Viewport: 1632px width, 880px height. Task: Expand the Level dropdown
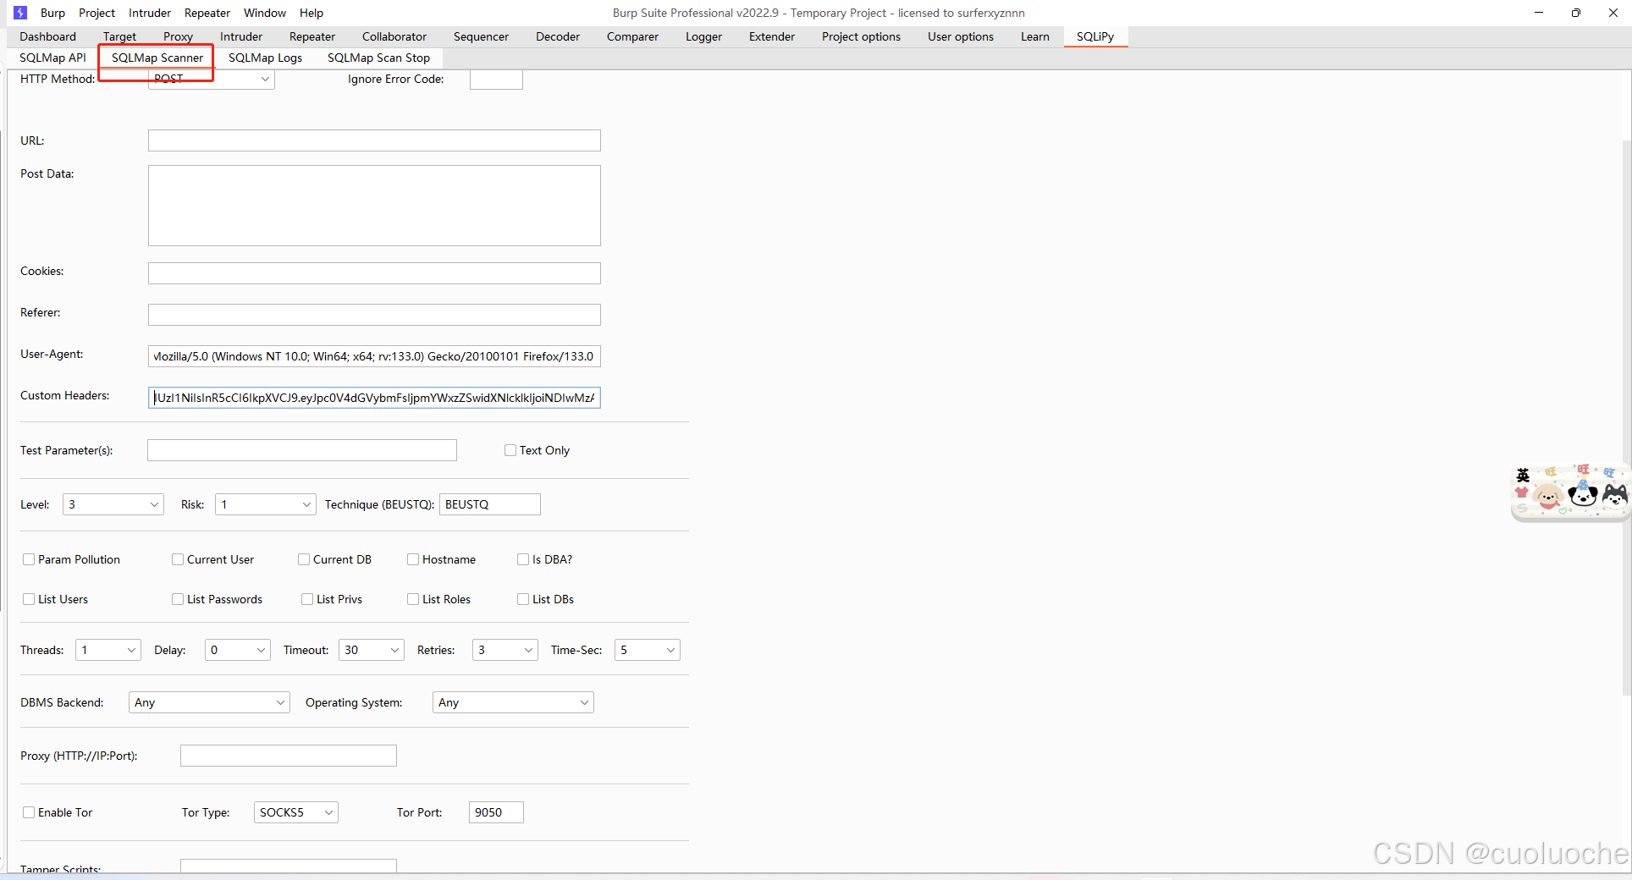coord(113,504)
